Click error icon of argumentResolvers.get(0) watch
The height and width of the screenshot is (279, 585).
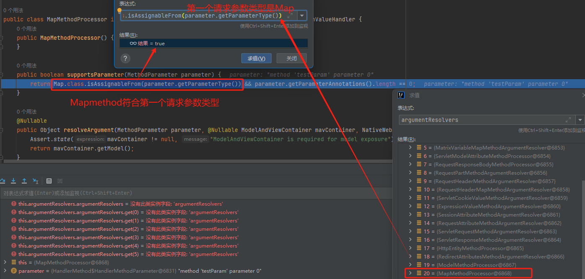14,212
